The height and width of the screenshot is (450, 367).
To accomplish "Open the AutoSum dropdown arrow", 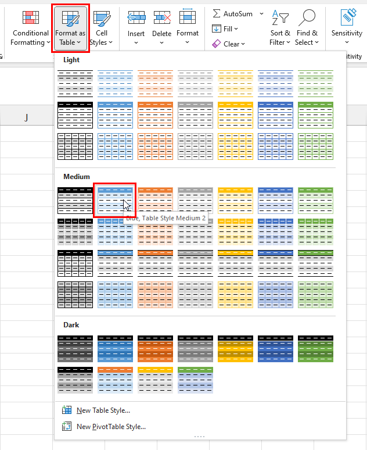I will (261, 14).
